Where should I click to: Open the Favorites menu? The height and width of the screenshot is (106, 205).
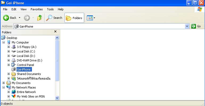coord(37,9)
